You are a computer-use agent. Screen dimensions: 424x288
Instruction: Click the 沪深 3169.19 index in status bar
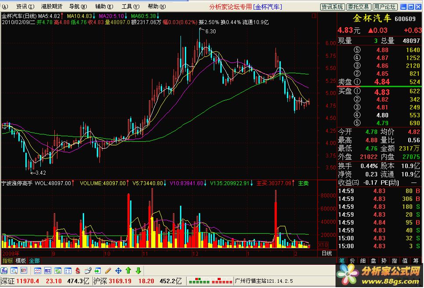(x=113, y=281)
